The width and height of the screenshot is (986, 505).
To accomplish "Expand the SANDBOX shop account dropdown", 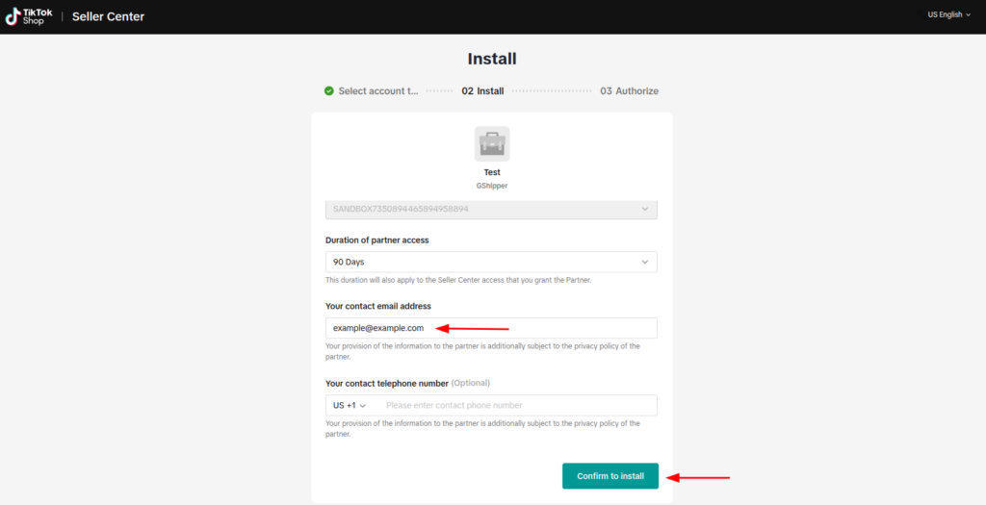I will click(491, 209).
